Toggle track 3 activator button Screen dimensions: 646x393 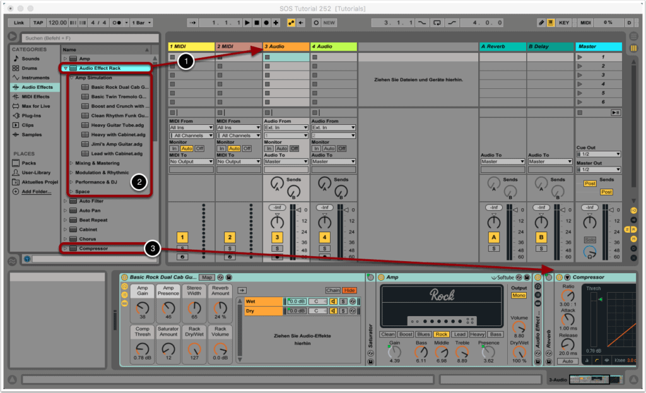276,237
